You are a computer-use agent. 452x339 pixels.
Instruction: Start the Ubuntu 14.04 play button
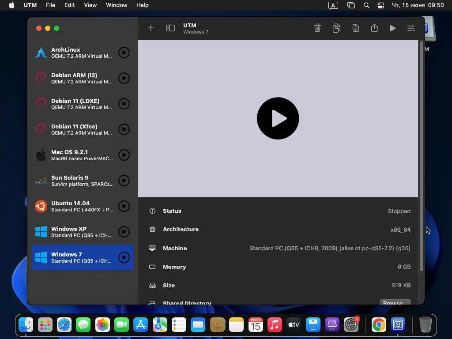pyautogui.click(x=124, y=206)
